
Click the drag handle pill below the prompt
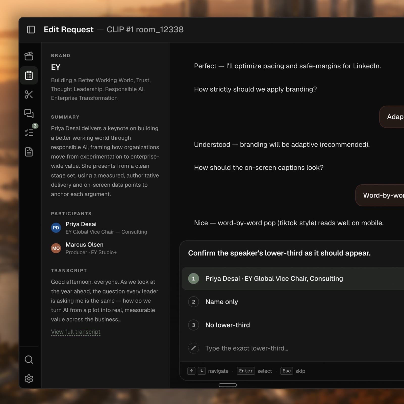pos(228,385)
